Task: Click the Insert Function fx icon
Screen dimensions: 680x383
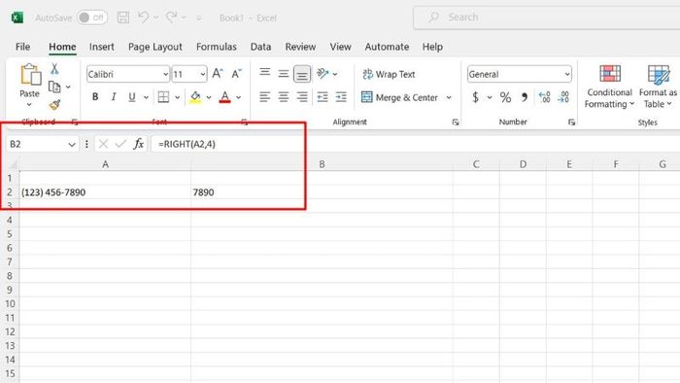Action: click(x=138, y=144)
